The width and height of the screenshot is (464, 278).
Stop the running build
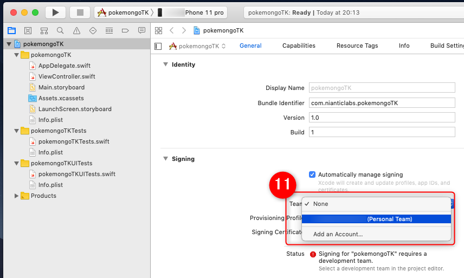click(80, 12)
